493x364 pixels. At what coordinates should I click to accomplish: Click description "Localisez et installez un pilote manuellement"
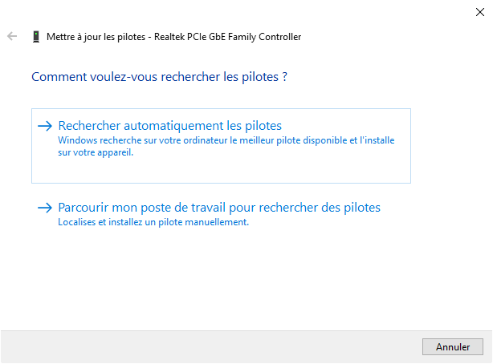[153, 223]
